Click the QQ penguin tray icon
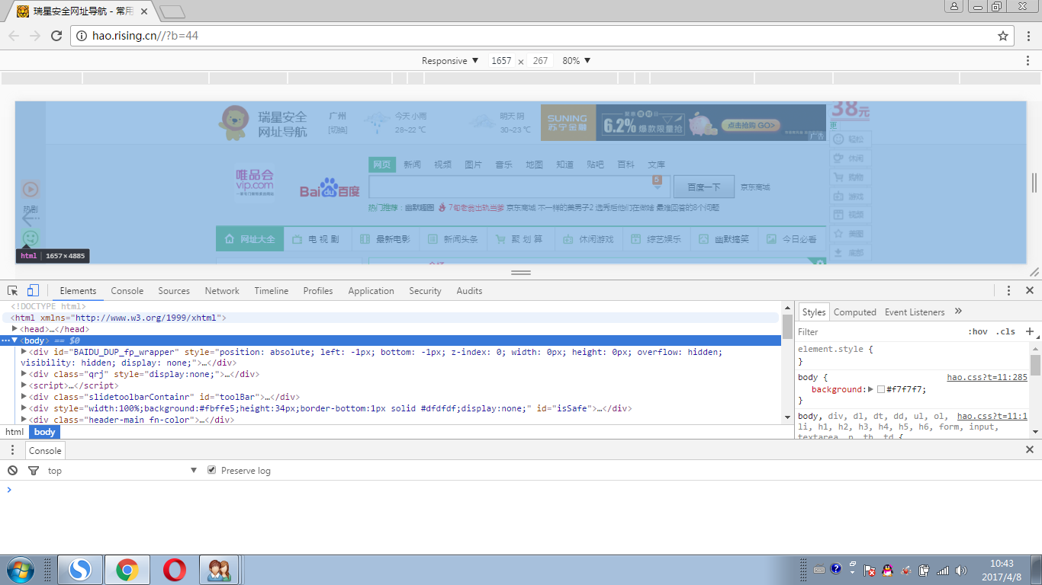 tap(887, 570)
